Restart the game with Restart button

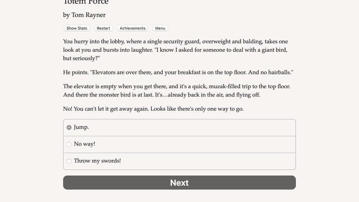[103, 28]
